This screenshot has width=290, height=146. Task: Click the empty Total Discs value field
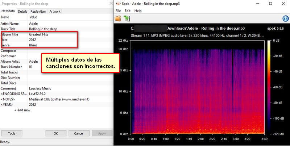tap(70, 83)
